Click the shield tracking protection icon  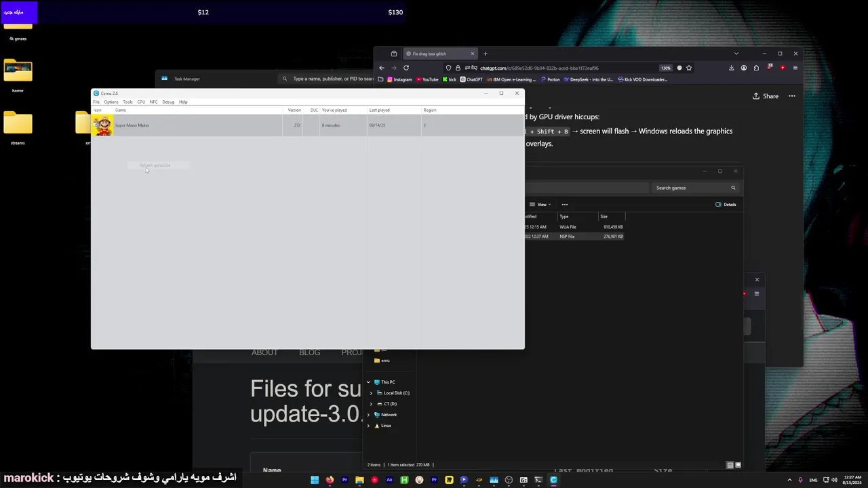[448, 68]
